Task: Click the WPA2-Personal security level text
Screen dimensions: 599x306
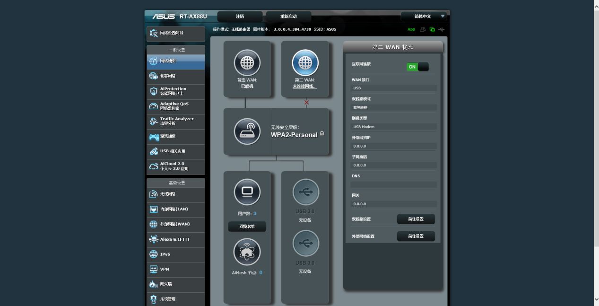Action: [294, 135]
